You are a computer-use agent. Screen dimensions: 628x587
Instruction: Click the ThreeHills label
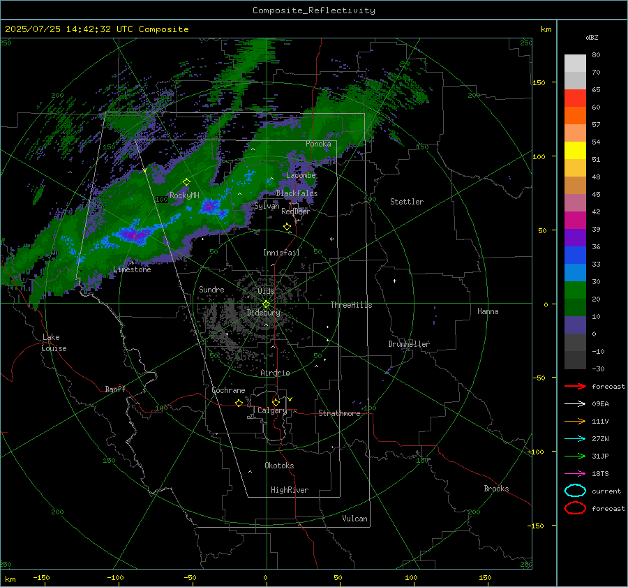pyautogui.click(x=351, y=305)
